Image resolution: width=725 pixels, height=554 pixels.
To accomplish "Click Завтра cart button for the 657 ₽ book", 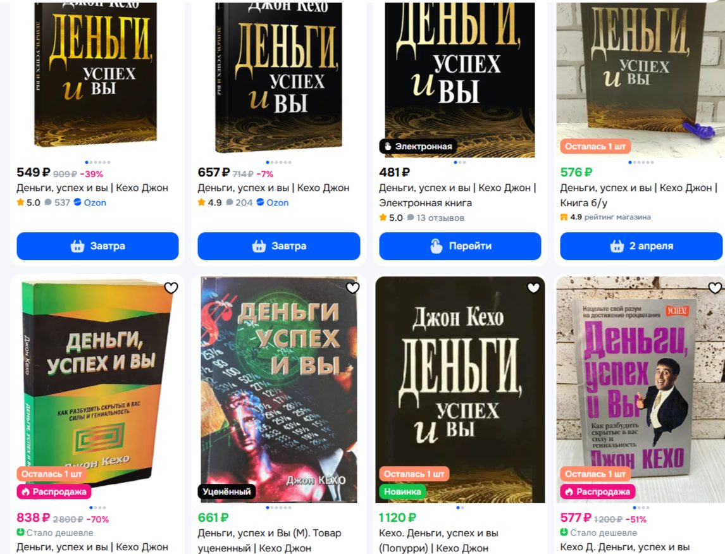I will click(x=279, y=246).
